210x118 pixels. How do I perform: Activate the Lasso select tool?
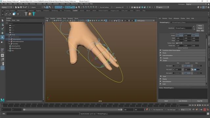pyautogui.click(x=2, y=25)
